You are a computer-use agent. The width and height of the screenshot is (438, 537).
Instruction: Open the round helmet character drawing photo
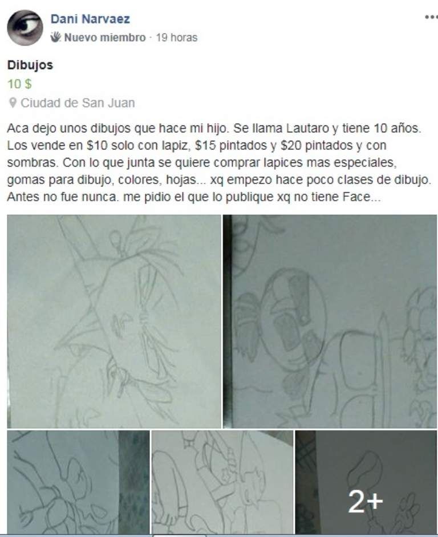330,322
